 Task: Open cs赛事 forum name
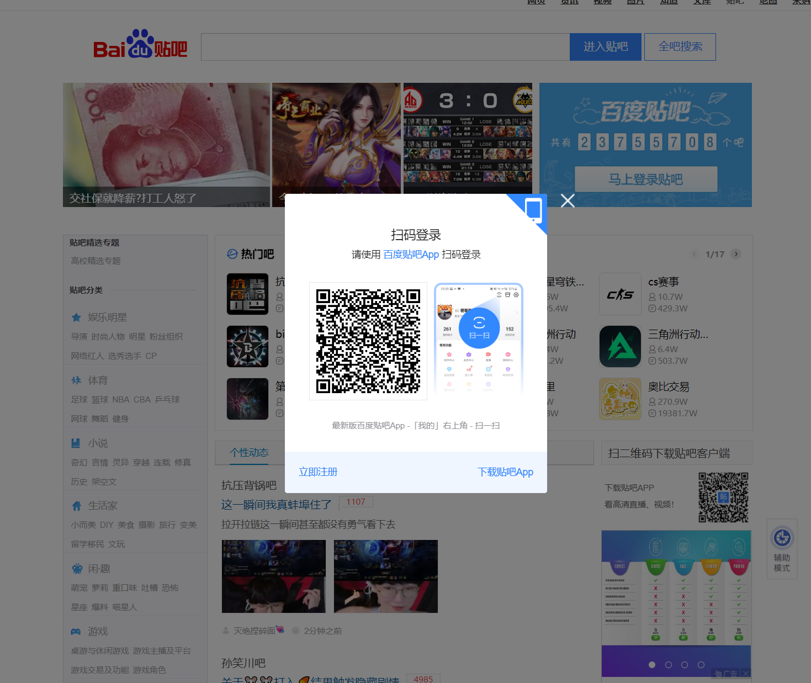click(664, 282)
